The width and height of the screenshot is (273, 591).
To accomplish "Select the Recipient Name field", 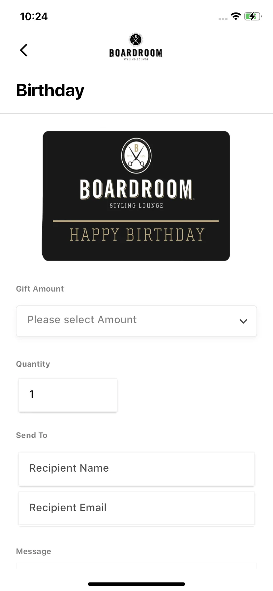I will tap(136, 469).
